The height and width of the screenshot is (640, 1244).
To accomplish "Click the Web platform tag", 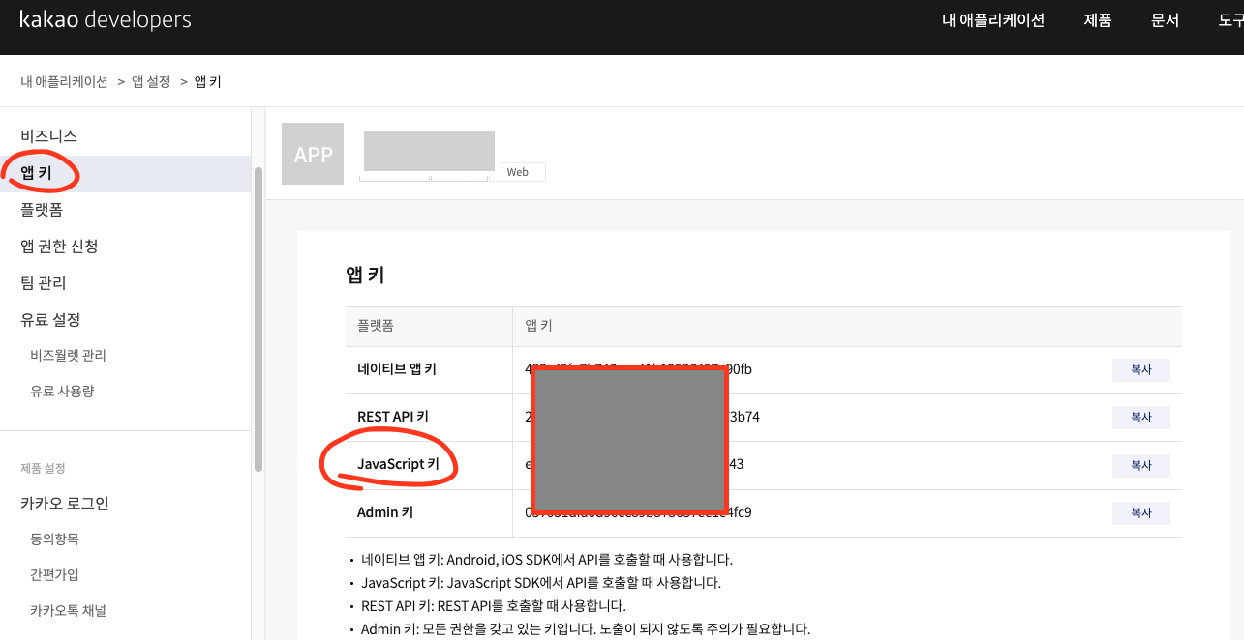I will (518, 172).
